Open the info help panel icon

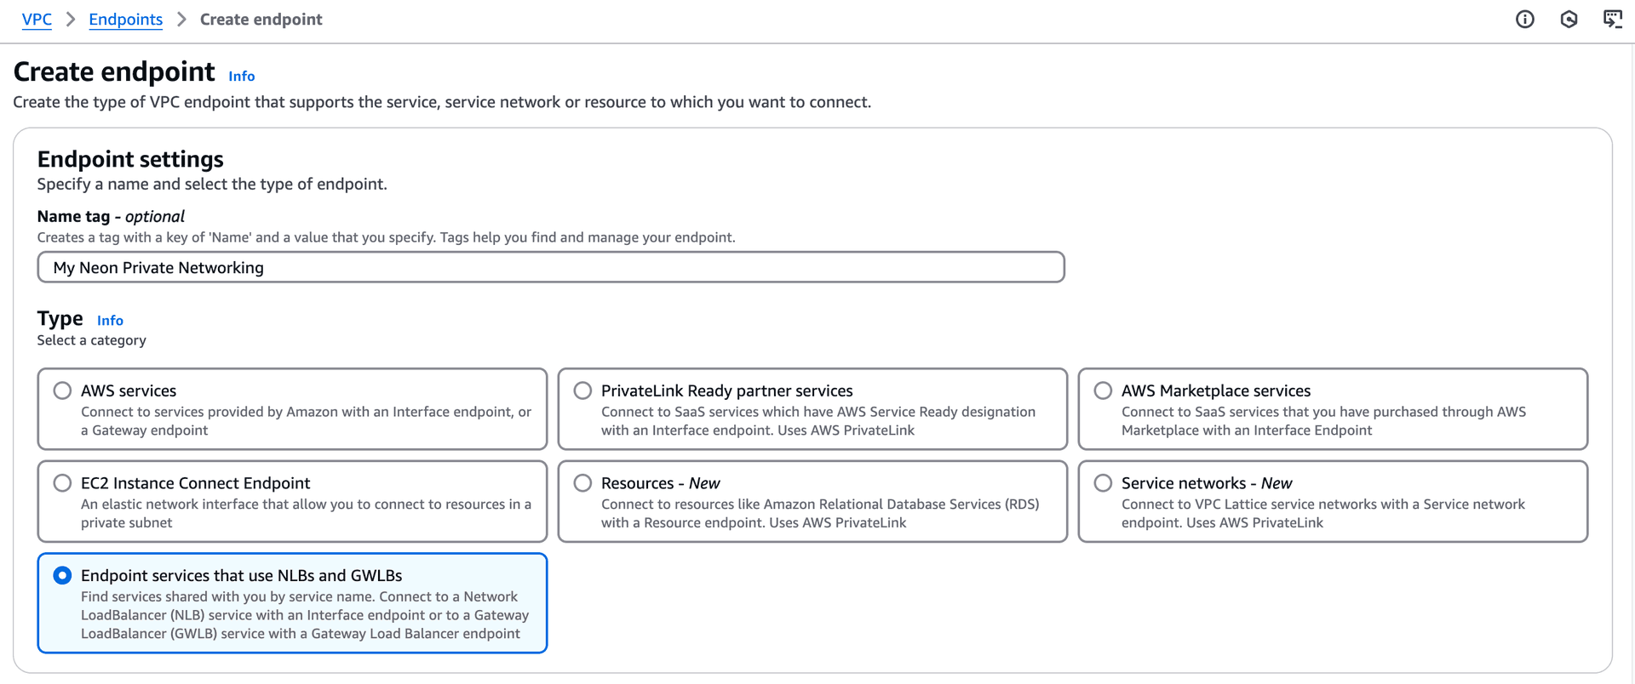(x=1524, y=20)
